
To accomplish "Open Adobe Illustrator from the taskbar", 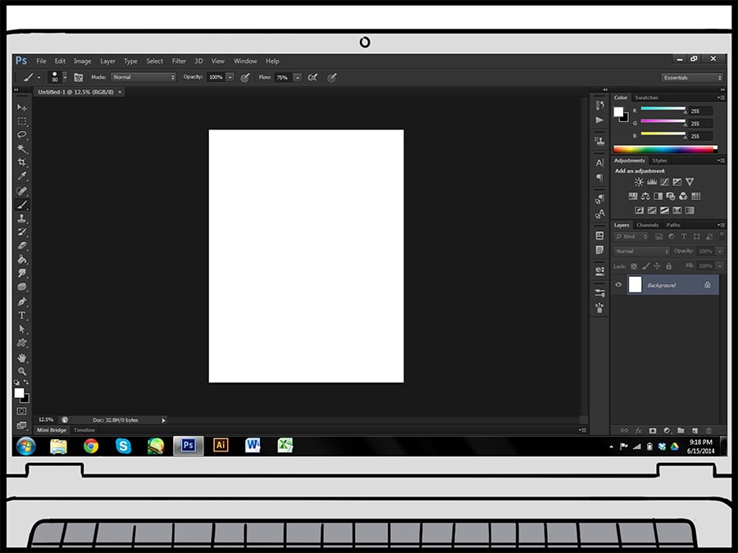I will point(220,446).
